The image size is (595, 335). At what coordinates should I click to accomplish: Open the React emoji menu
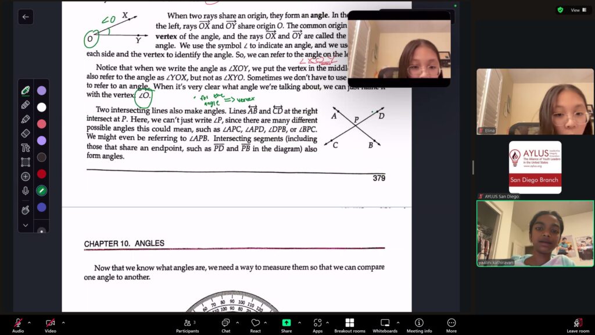tap(256, 325)
